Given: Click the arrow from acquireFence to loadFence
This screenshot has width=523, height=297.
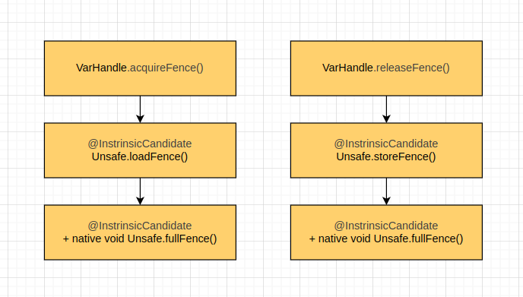Looking at the screenshot, I should click(140, 109).
